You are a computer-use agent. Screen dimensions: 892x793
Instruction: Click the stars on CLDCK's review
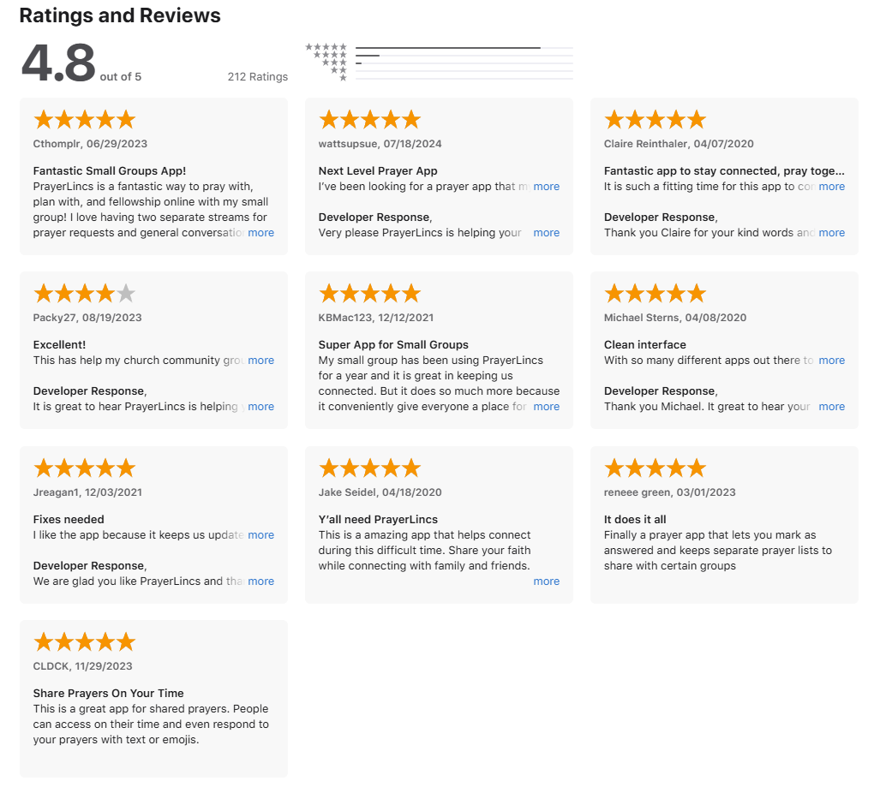pos(84,642)
